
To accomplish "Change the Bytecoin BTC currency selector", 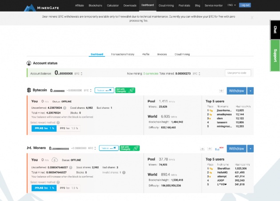I will coord(88,91).
